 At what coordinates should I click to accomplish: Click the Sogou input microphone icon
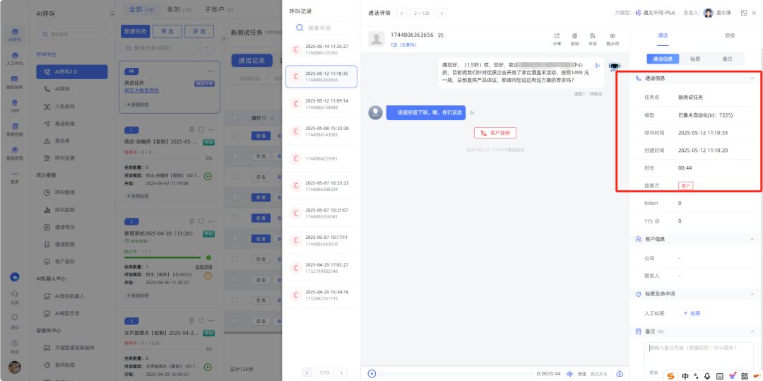(x=707, y=375)
